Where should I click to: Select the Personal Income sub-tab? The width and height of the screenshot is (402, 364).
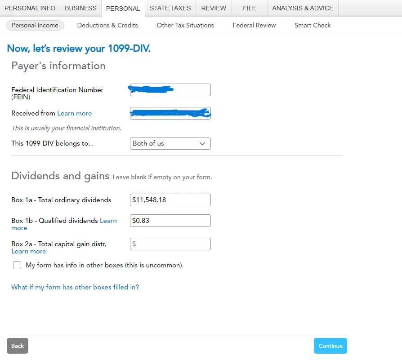click(35, 25)
